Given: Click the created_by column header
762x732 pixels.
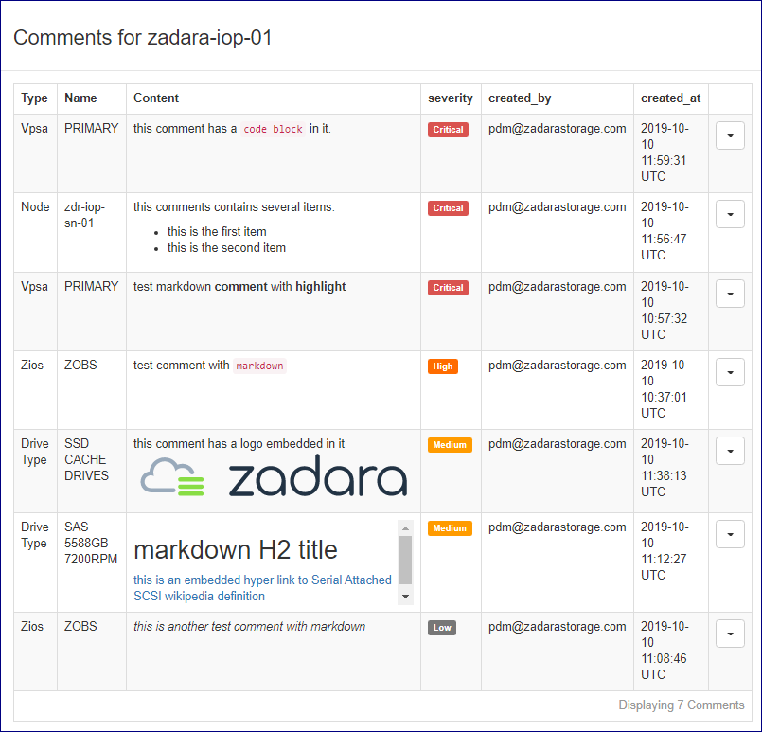Looking at the screenshot, I should [x=520, y=98].
